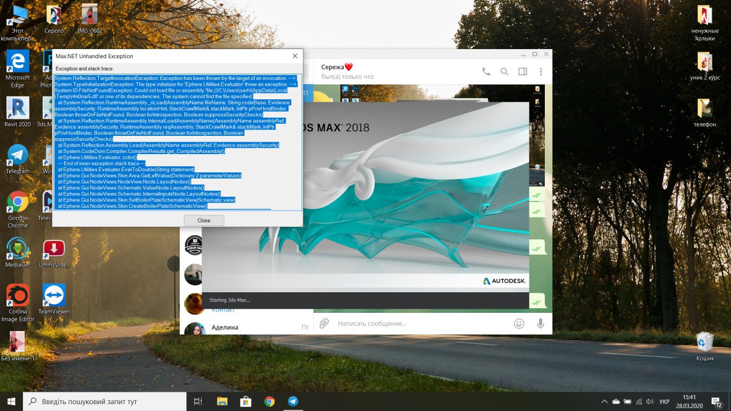
Task: Click the taskbar search box
Action: click(105, 401)
